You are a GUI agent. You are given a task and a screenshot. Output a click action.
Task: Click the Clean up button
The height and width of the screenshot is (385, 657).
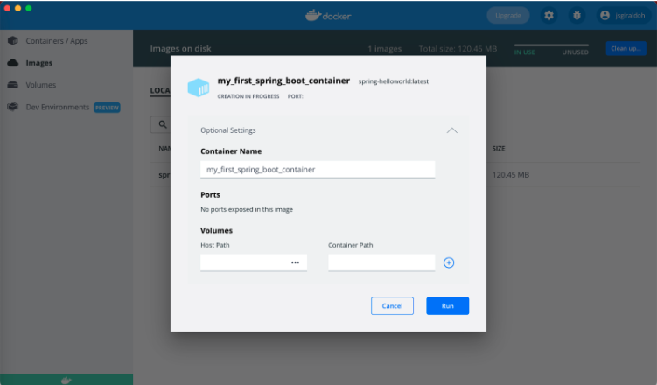(x=626, y=49)
